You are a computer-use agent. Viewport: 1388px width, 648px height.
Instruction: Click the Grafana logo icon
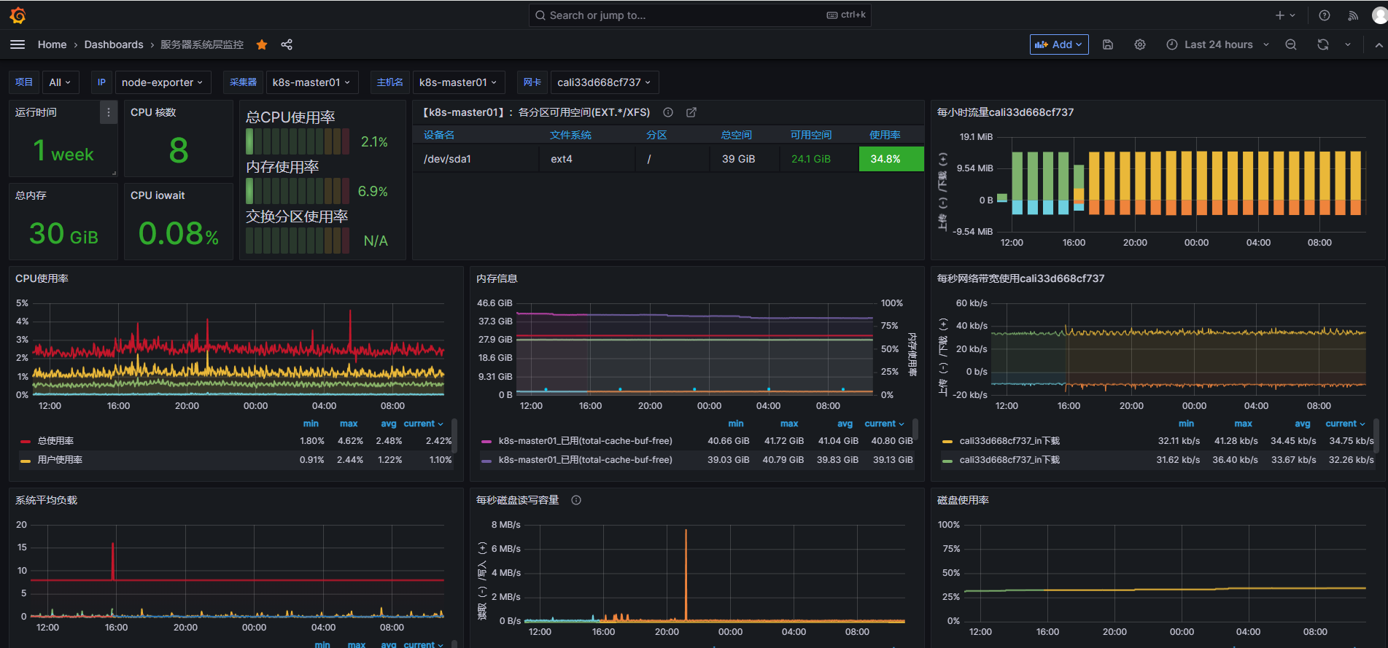18,15
